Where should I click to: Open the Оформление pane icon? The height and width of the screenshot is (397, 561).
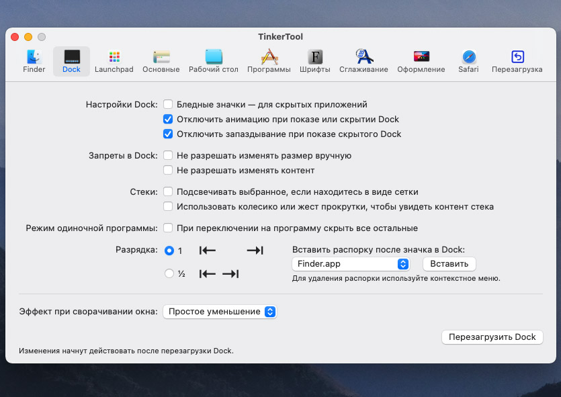421,61
